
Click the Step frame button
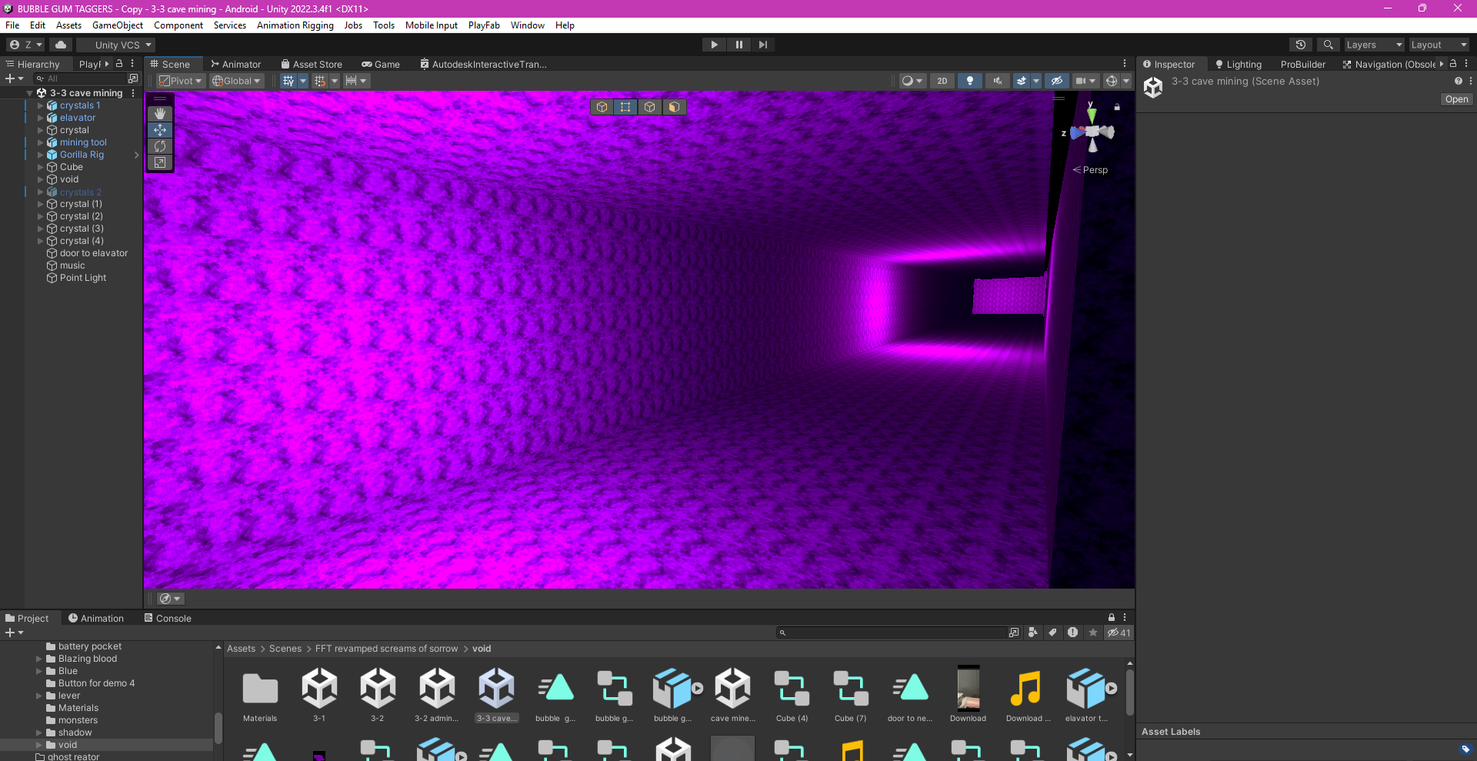763,45
